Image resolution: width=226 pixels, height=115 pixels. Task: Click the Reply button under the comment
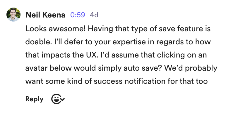34,99
